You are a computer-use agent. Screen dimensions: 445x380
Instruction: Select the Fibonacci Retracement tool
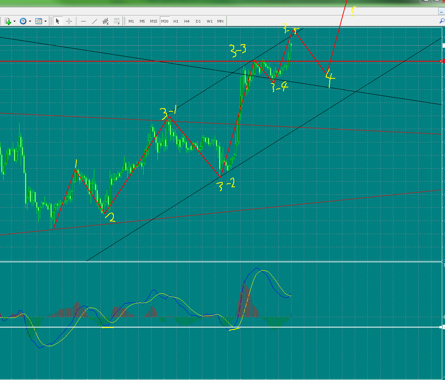pos(117,21)
